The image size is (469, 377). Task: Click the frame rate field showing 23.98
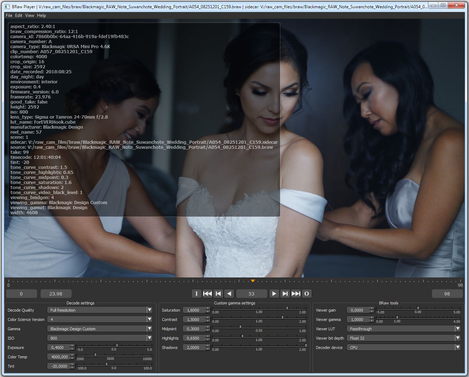tap(56, 294)
